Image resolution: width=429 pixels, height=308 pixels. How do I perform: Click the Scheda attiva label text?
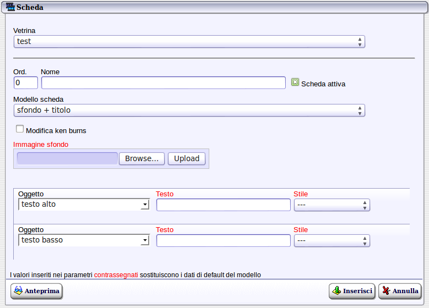coord(323,84)
